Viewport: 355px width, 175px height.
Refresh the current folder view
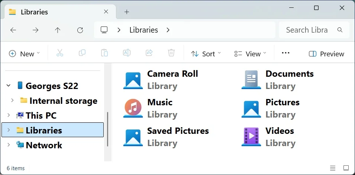coord(80,30)
